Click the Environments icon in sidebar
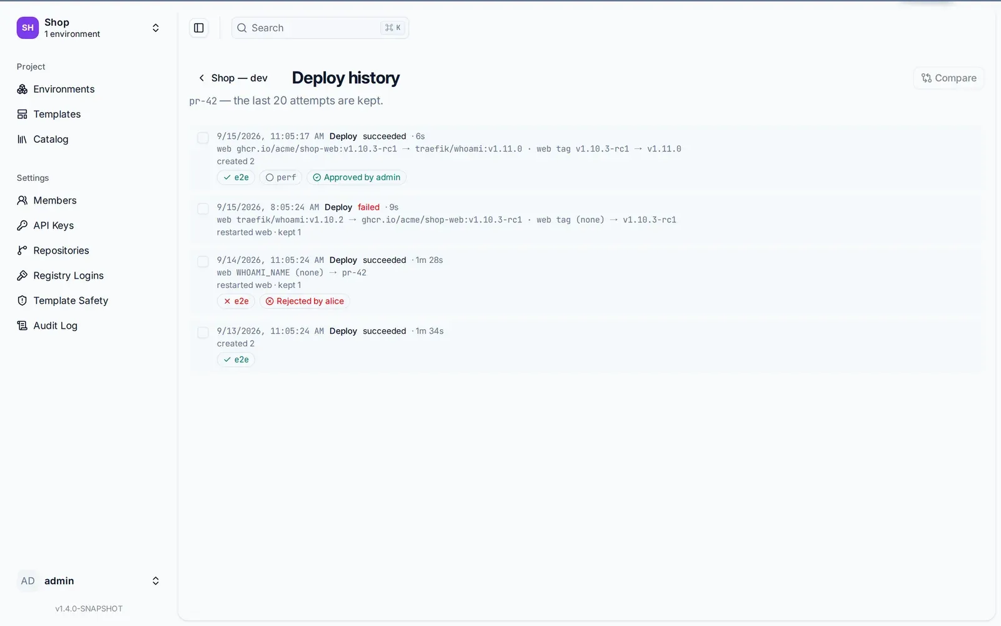Image resolution: width=1001 pixels, height=626 pixels. (x=23, y=90)
